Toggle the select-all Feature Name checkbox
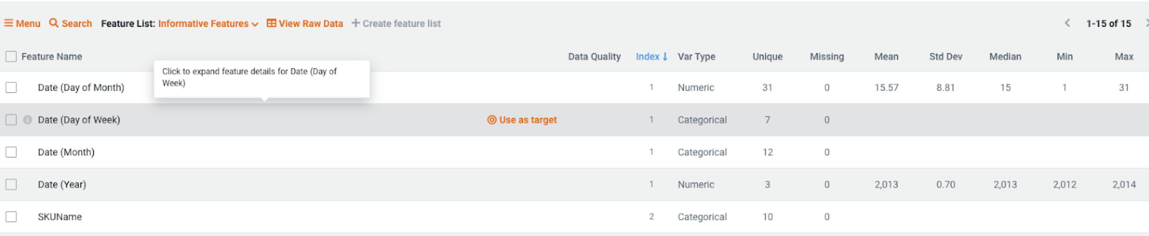 tap(11, 56)
